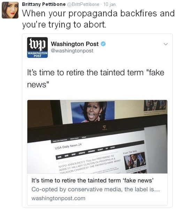Click the woman's photo on the upper monitor
Screen dimensions: 177x210
tap(93, 112)
